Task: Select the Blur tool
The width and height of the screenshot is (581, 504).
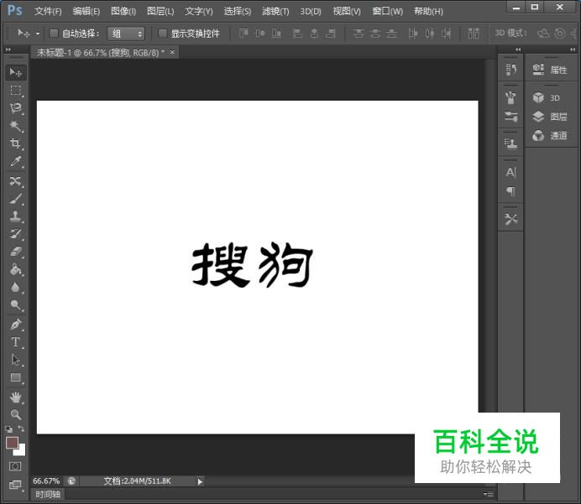Action: [x=16, y=287]
